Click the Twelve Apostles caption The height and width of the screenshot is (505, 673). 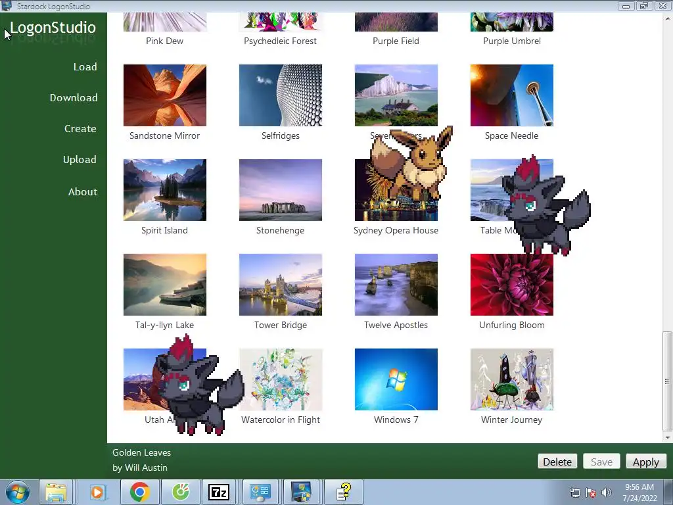[x=396, y=325]
